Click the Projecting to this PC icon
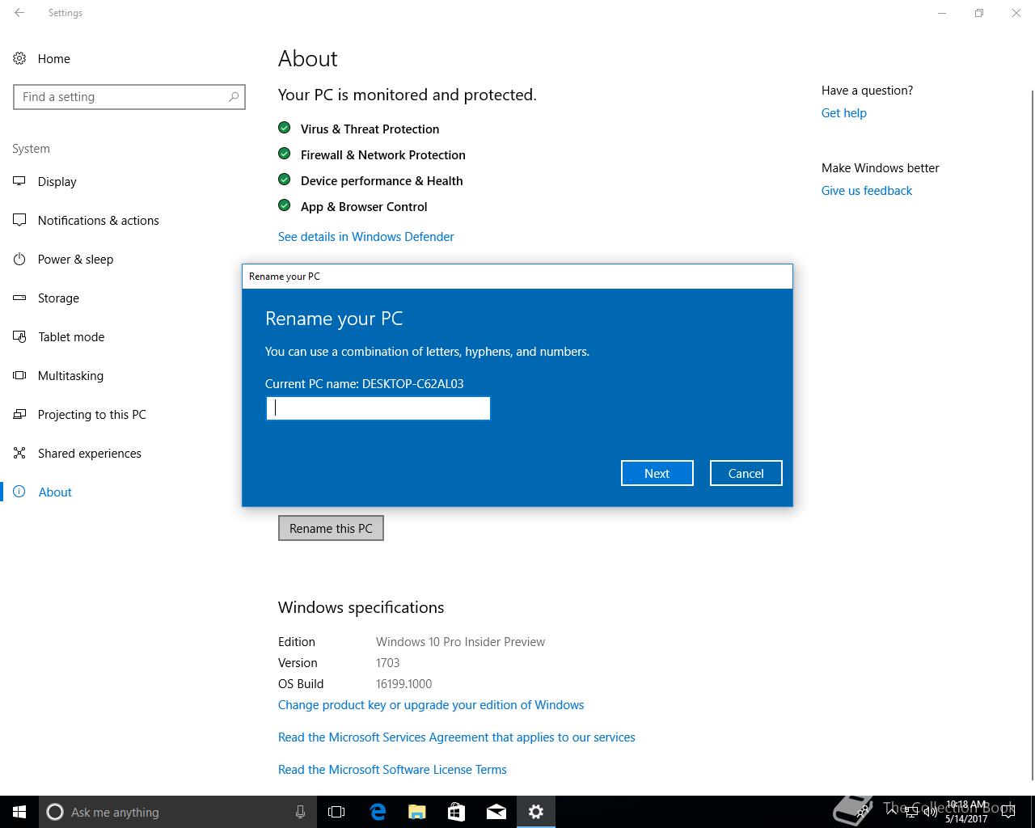 pyautogui.click(x=19, y=414)
